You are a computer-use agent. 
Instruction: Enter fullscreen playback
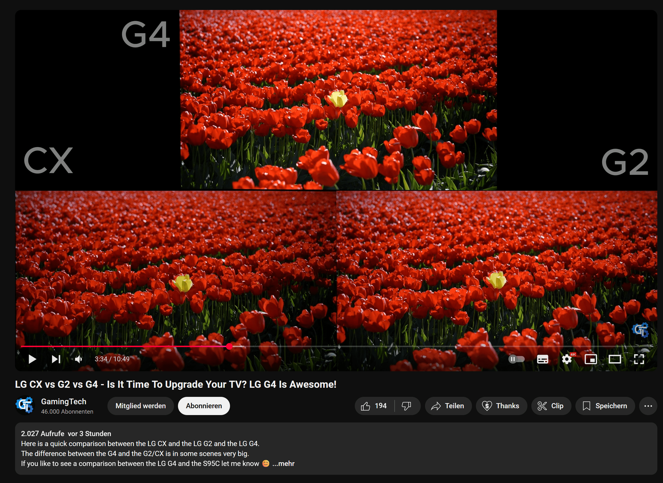coord(640,359)
